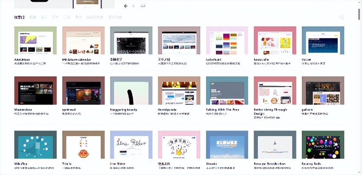The height and width of the screenshot is (175, 362).
Task: Click the forward arrow in pagination
Action: pos(133,6)
